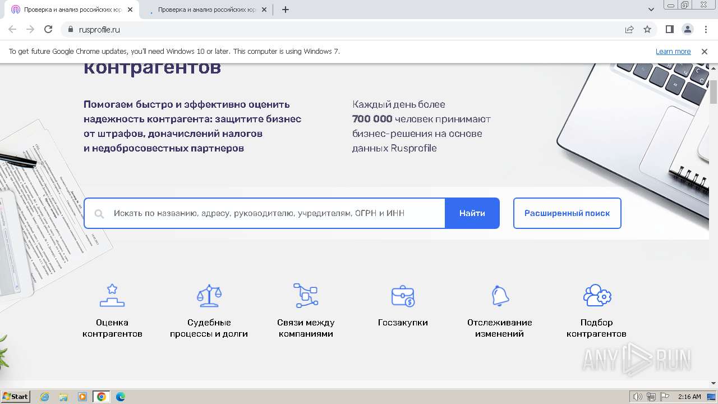Open a new tab with plus button
The width and height of the screenshot is (718, 404).
(x=285, y=10)
